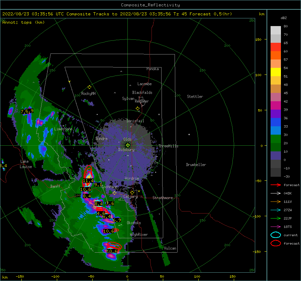
Task: Select the magenta 18TS arrow legend icon
Action: tap(276, 227)
